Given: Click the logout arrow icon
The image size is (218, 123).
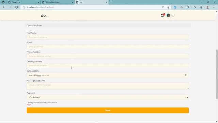Looking at the screenshot, I should click(173, 15).
